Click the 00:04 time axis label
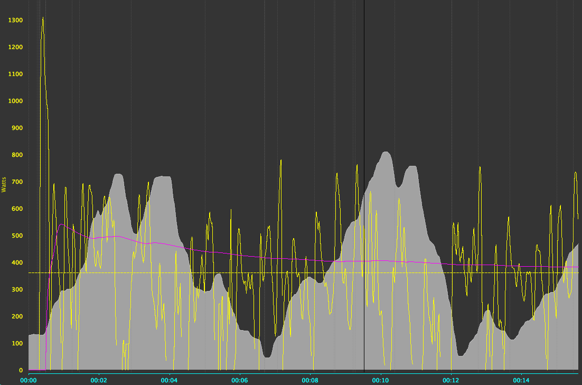Viewport: 582px width, 385px height. click(x=169, y=380)
